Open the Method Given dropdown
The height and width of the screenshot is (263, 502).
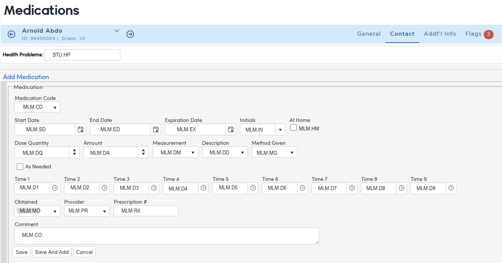275,152
